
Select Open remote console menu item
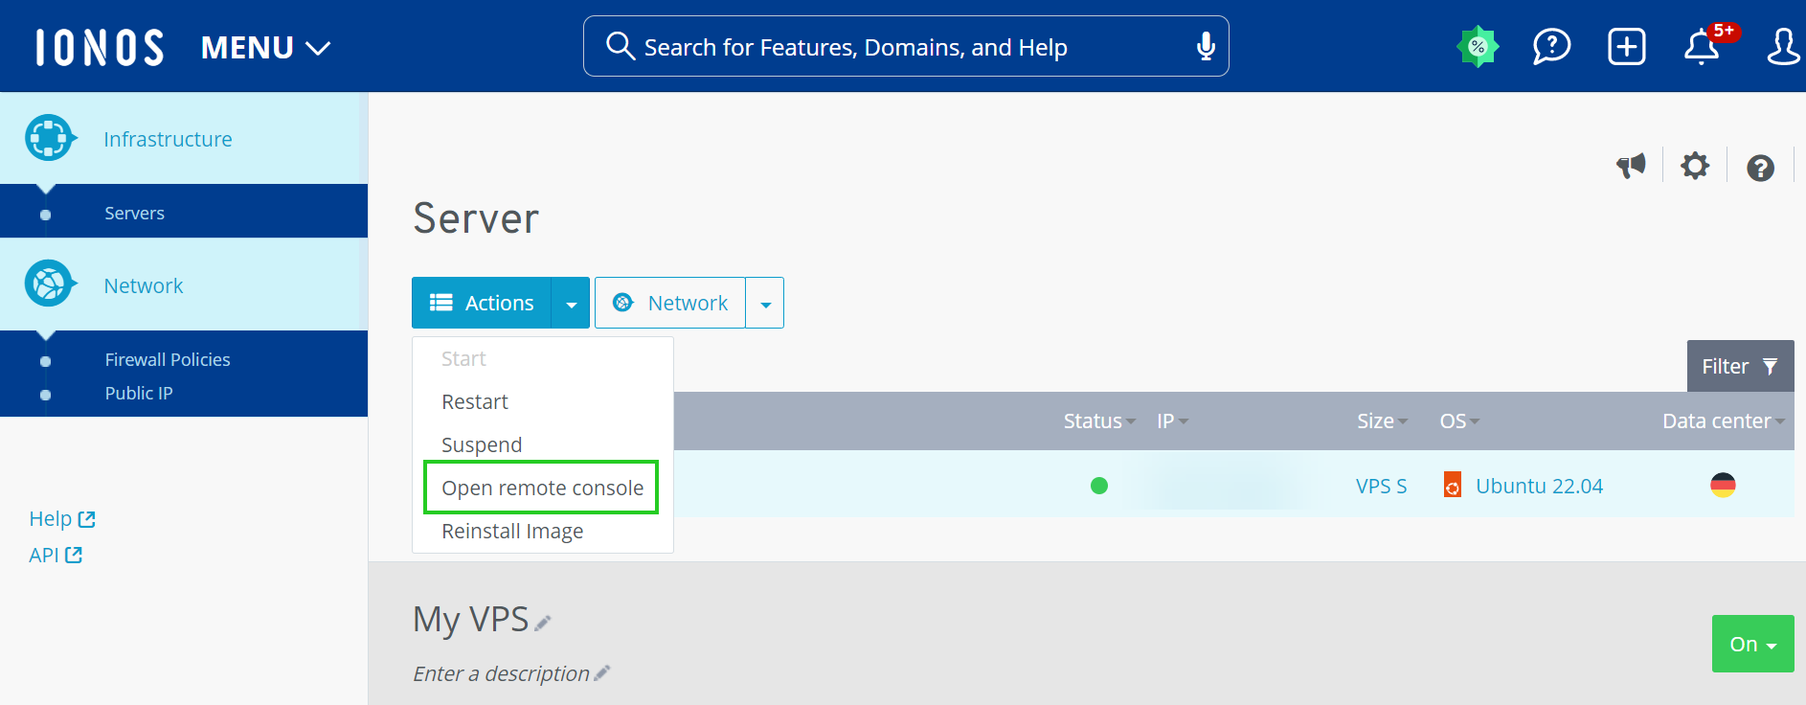pyautogui.click(x=542, y=488)
